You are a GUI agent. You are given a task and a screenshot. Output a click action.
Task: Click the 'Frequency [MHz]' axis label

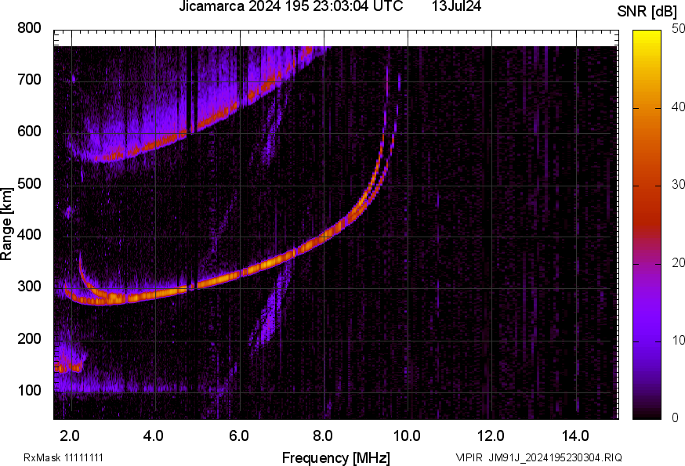pos(336,457)
